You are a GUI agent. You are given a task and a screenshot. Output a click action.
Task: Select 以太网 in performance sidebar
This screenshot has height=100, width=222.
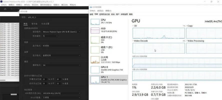click(x=108, y=59)
